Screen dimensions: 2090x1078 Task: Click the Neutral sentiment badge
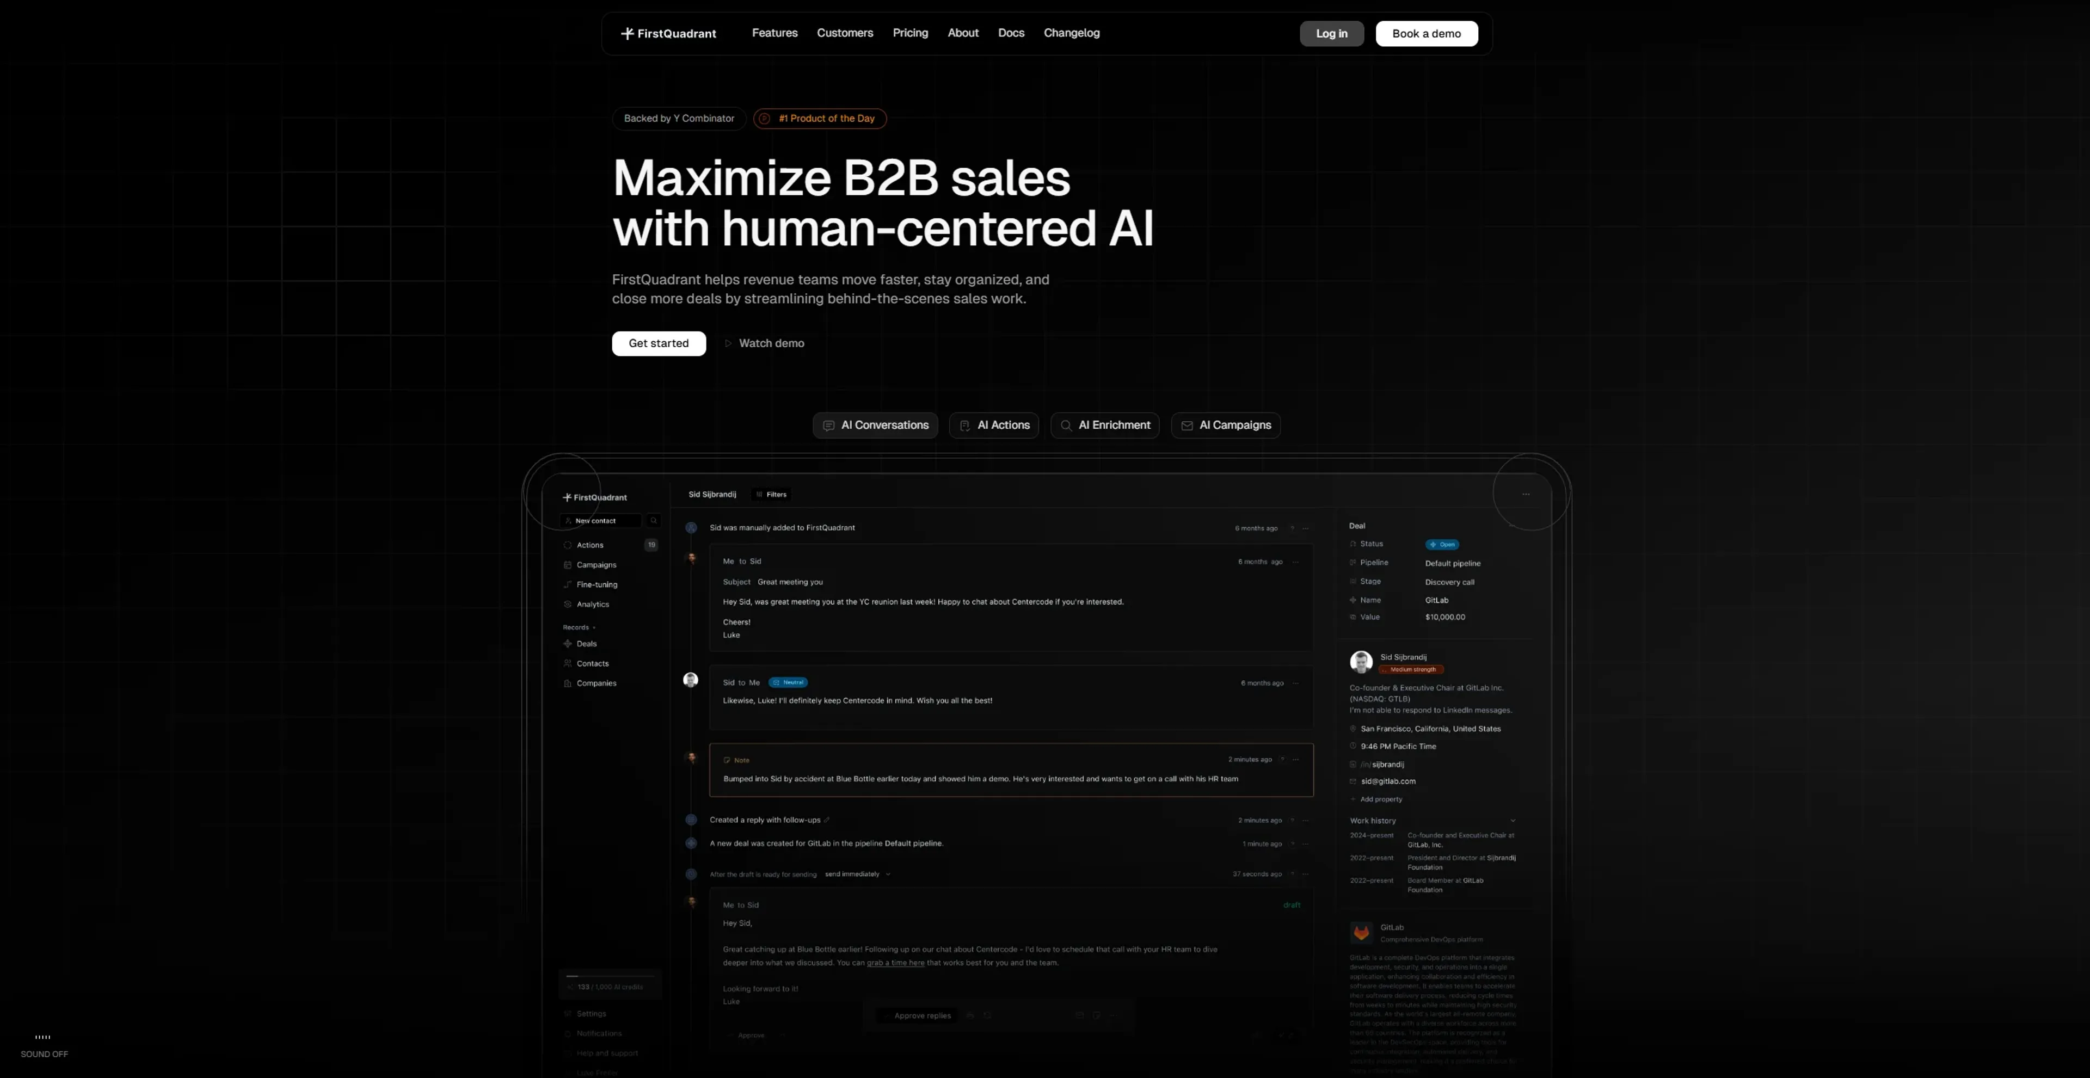pyautogui.click(x=788, y=682)
